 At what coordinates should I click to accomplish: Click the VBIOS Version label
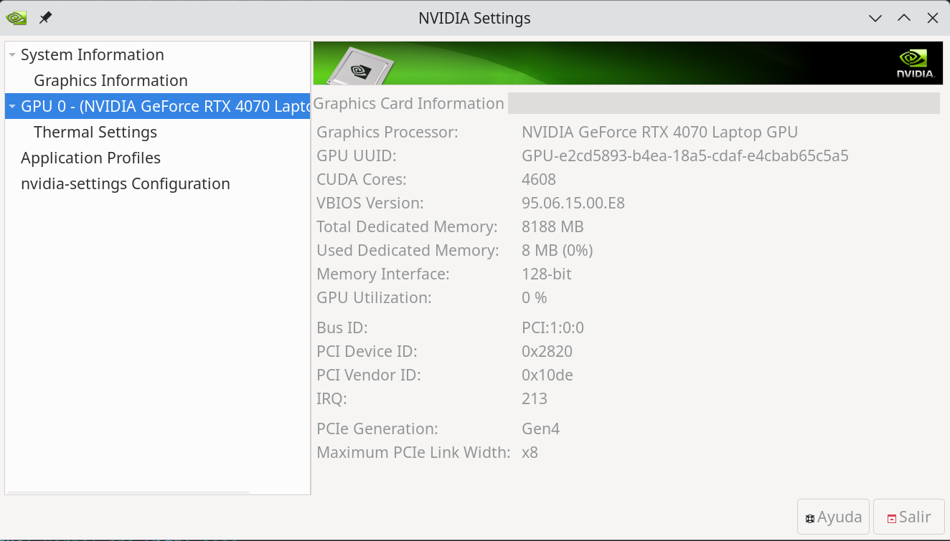coord(370,203)
